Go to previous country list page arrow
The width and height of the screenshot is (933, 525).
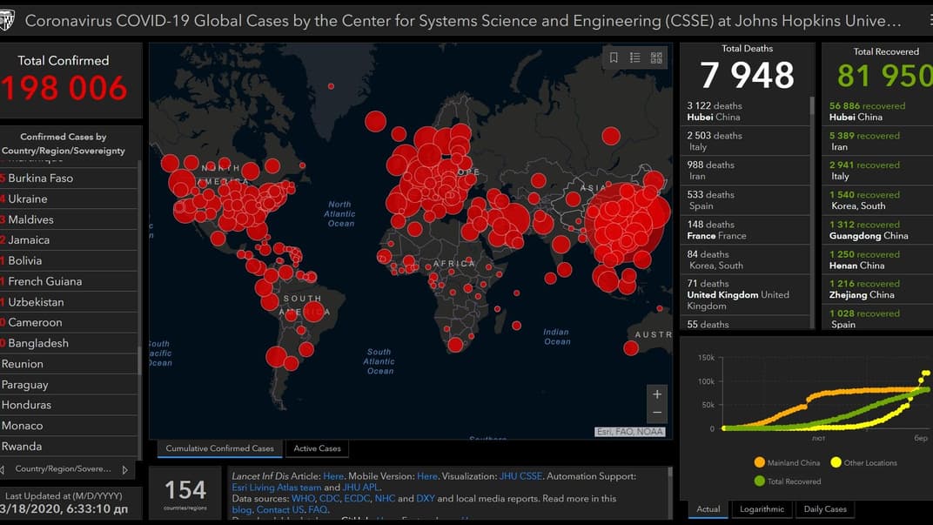pos(3,469)
